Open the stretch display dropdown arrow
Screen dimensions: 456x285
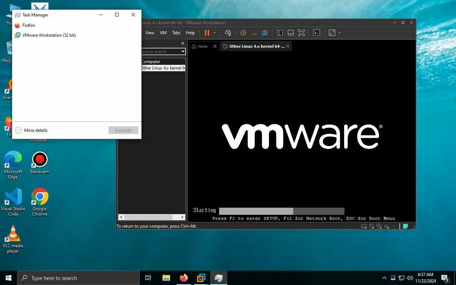(x=340, y=33)
